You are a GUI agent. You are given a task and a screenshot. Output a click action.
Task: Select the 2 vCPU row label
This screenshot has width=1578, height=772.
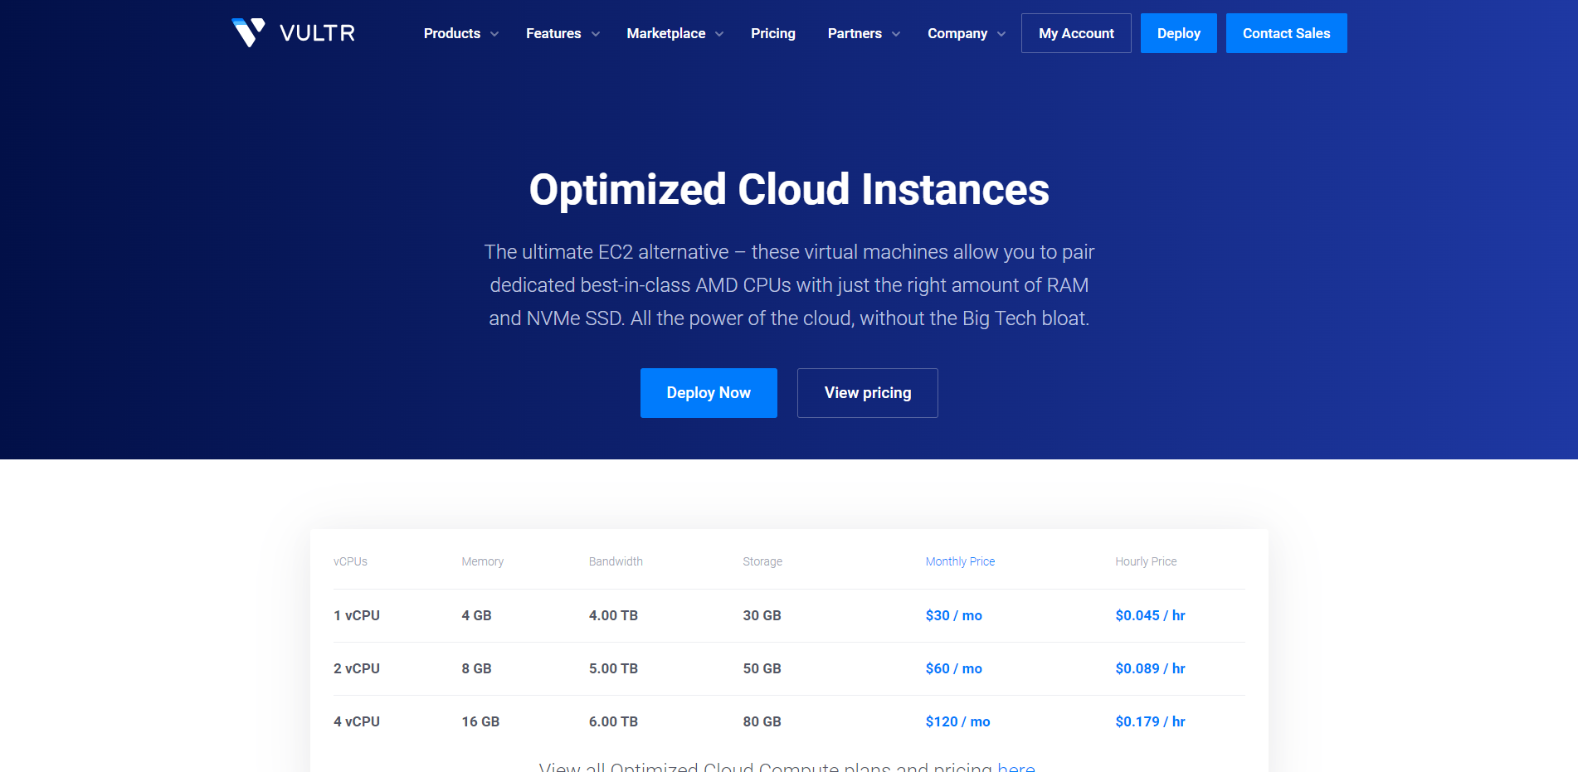[357, 668]
